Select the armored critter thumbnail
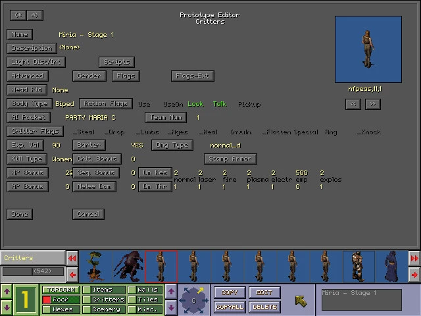421x316 pixels. (359, 266)
